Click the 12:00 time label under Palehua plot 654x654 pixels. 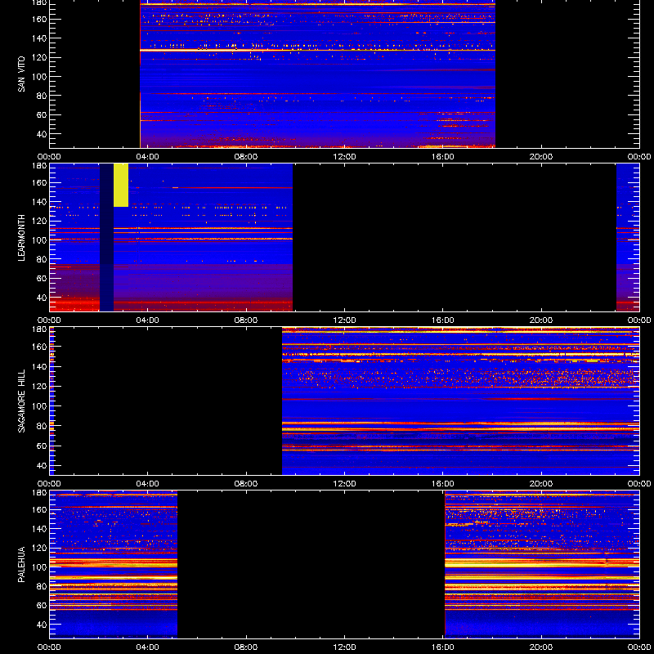344,647
